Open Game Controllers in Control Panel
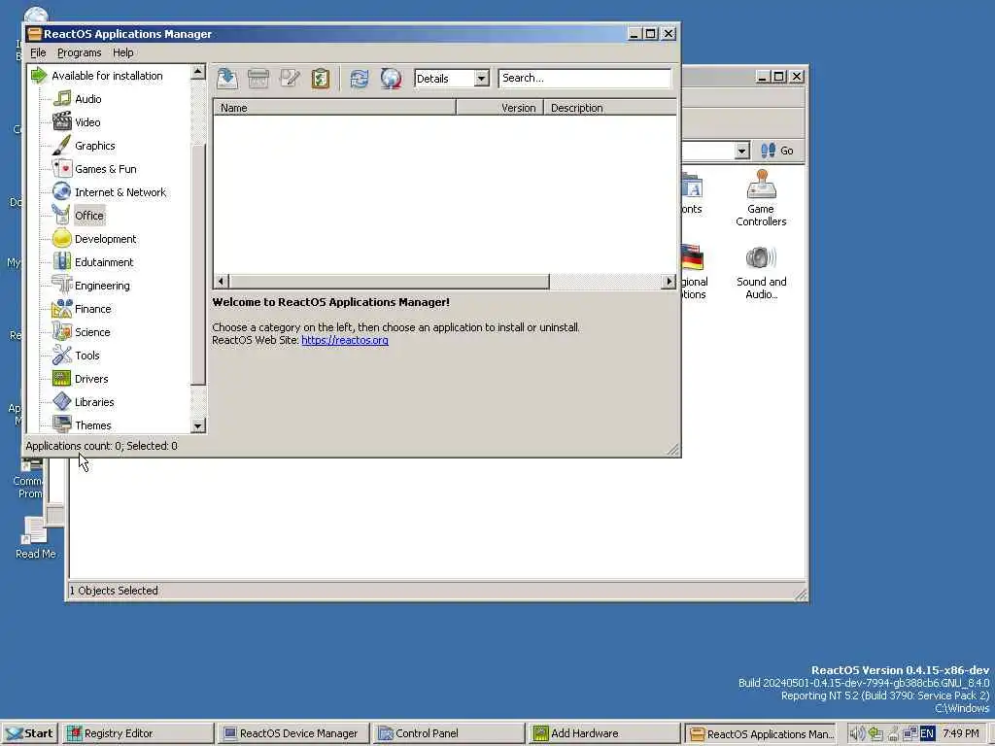995x746 pixels. (x=761, y=198)
